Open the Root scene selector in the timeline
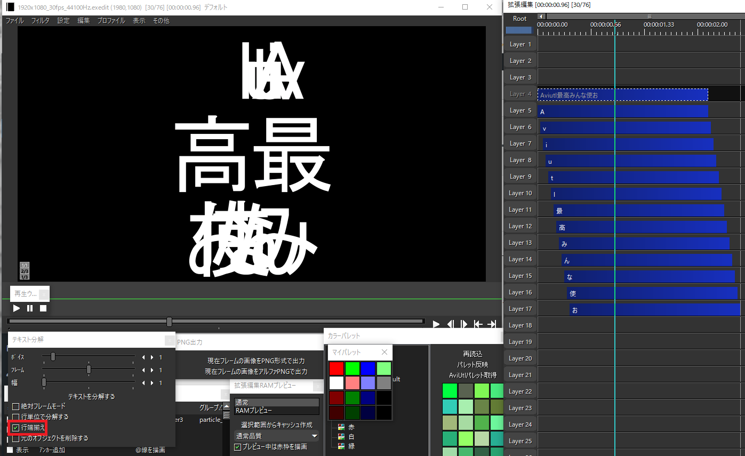Screen dimensions: 745x456 tap(520, 18)
